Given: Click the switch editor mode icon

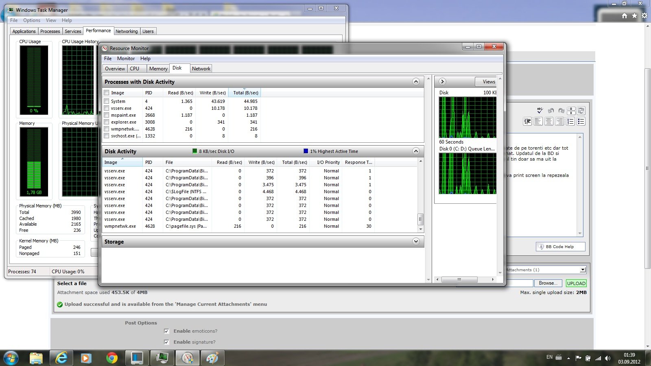Looking at the screenshot, I should click(x=581, y=110).
